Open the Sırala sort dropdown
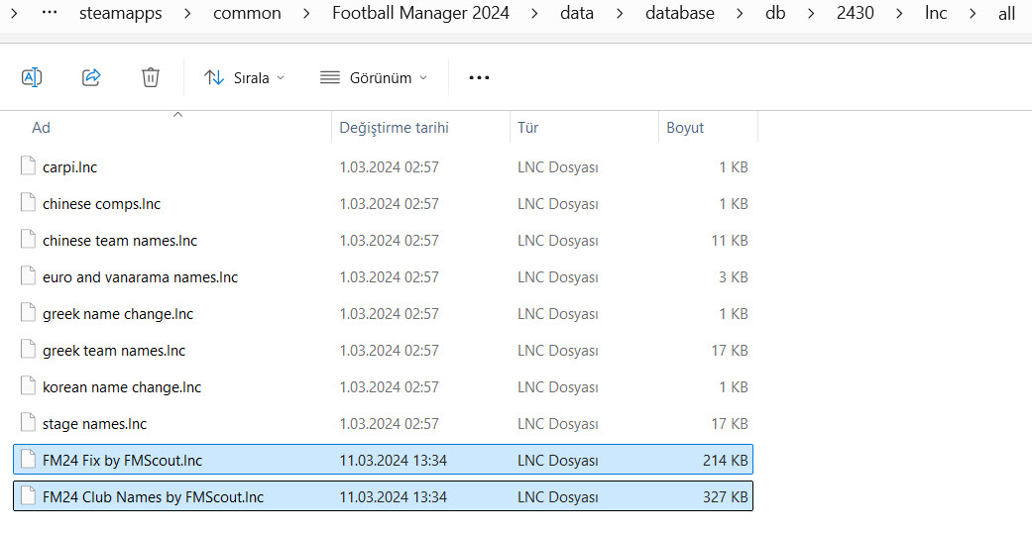 244,77
